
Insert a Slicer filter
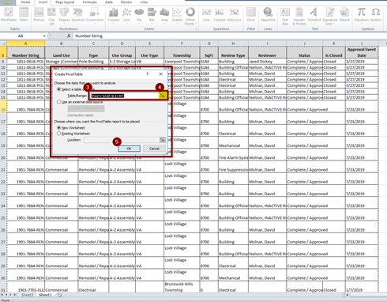click(251, 15)
